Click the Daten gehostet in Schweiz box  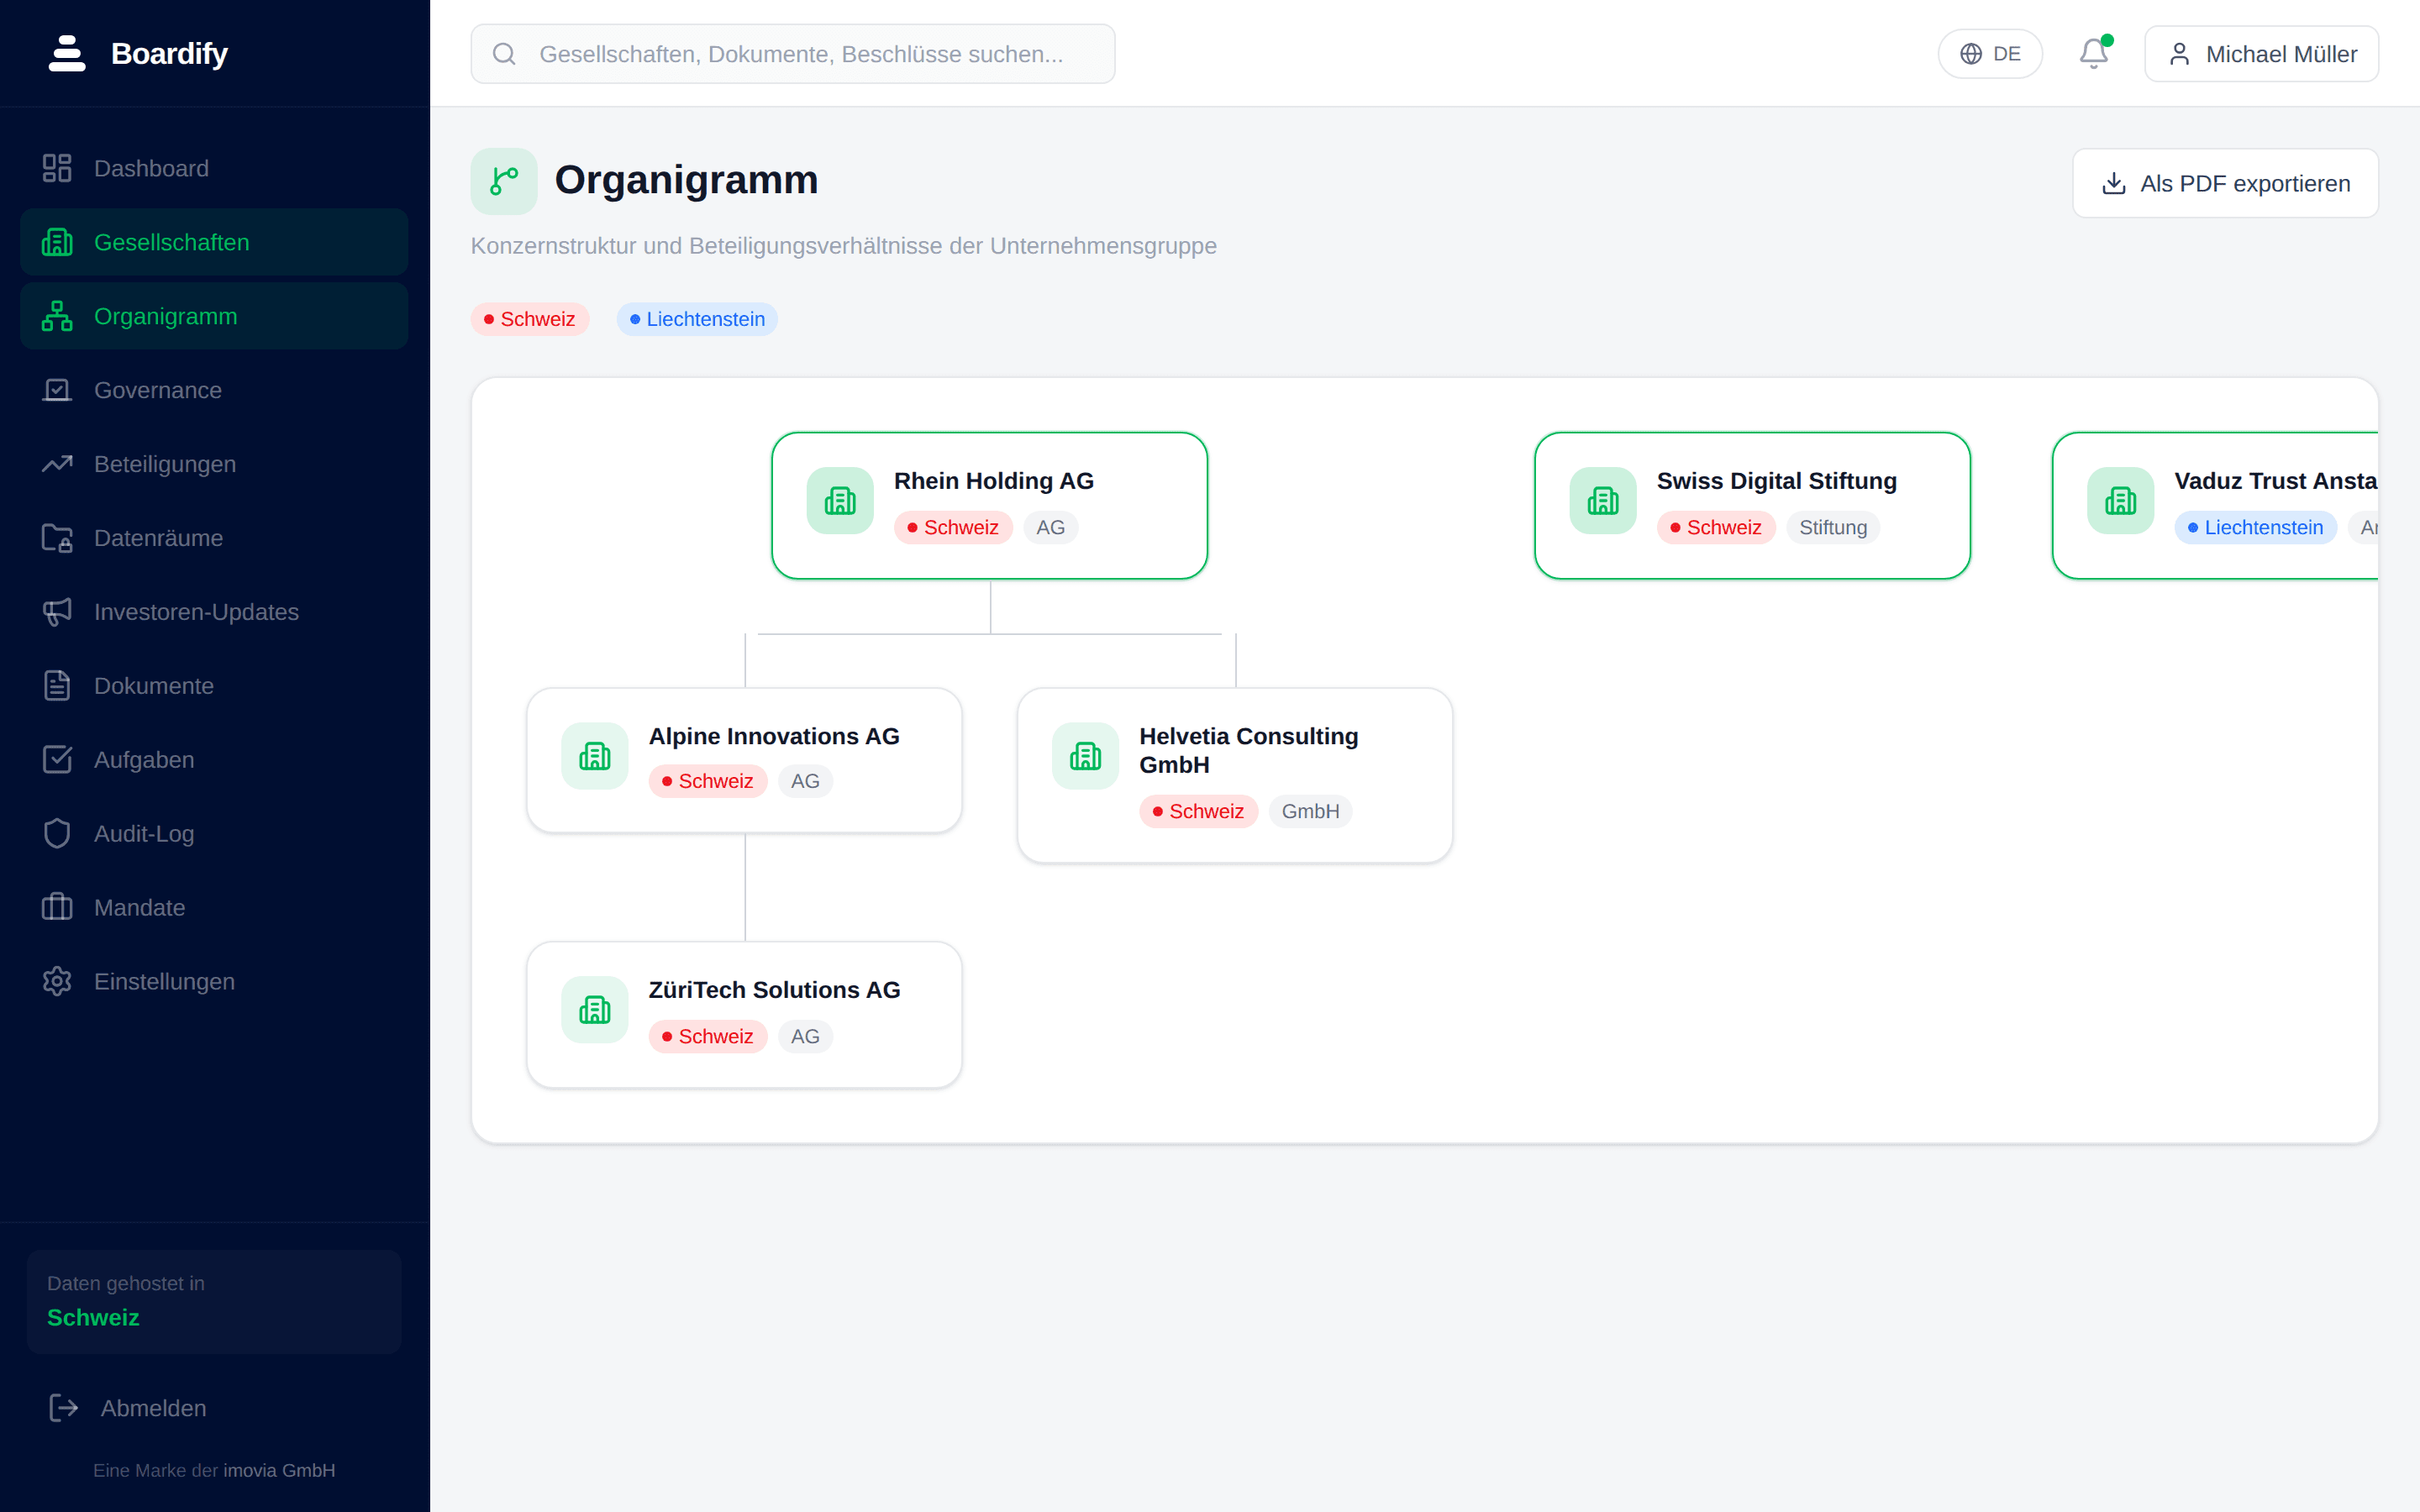point(214,1301)
